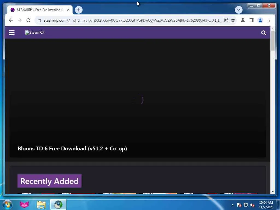This screenshot has height=210, width=280.
Task: Click the scrollbar up arrow
Action: (273, 28)
